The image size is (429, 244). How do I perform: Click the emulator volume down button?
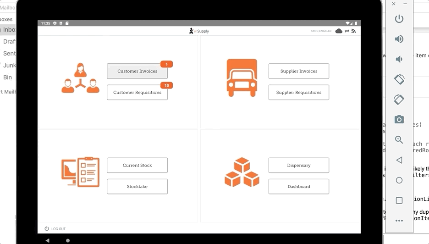[x=399, y=59]
